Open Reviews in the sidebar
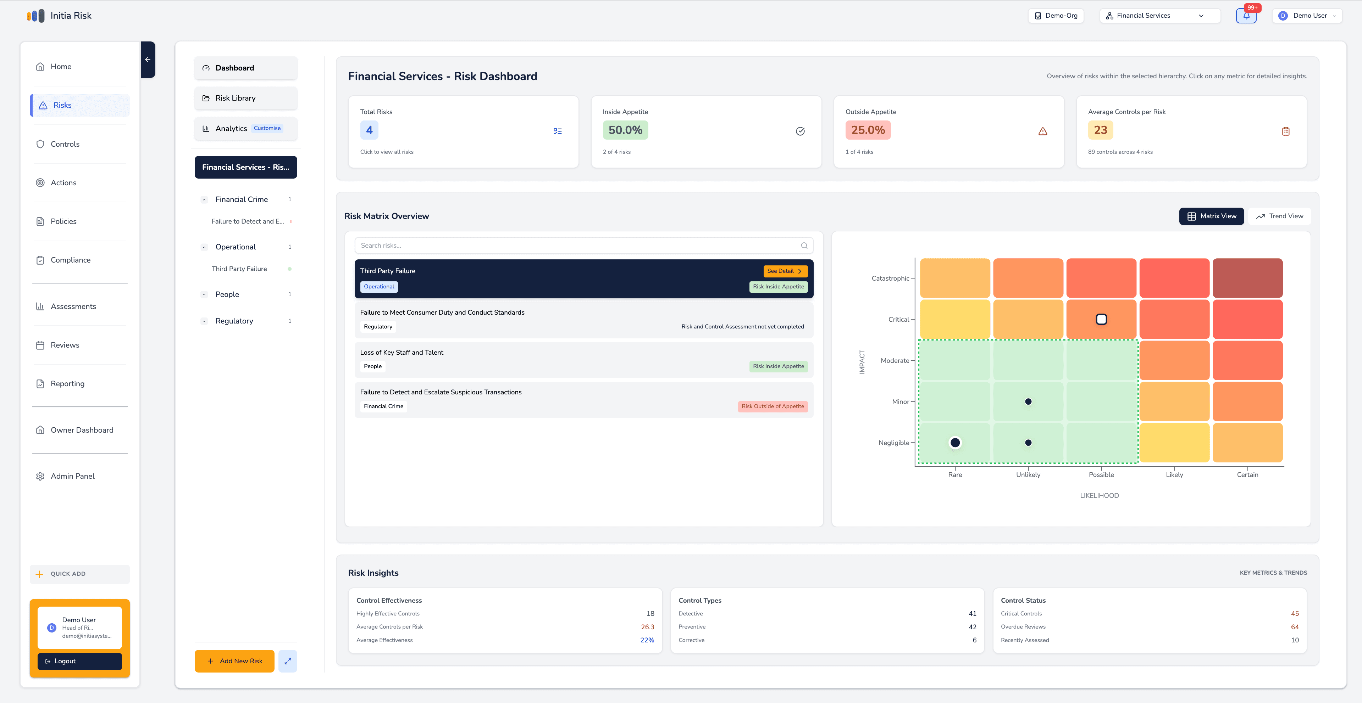 [x=80, y=345]
